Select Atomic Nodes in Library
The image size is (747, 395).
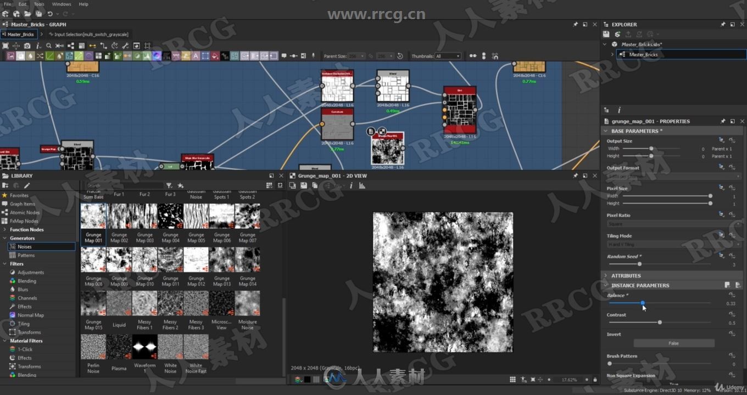(x=25, y=212)
